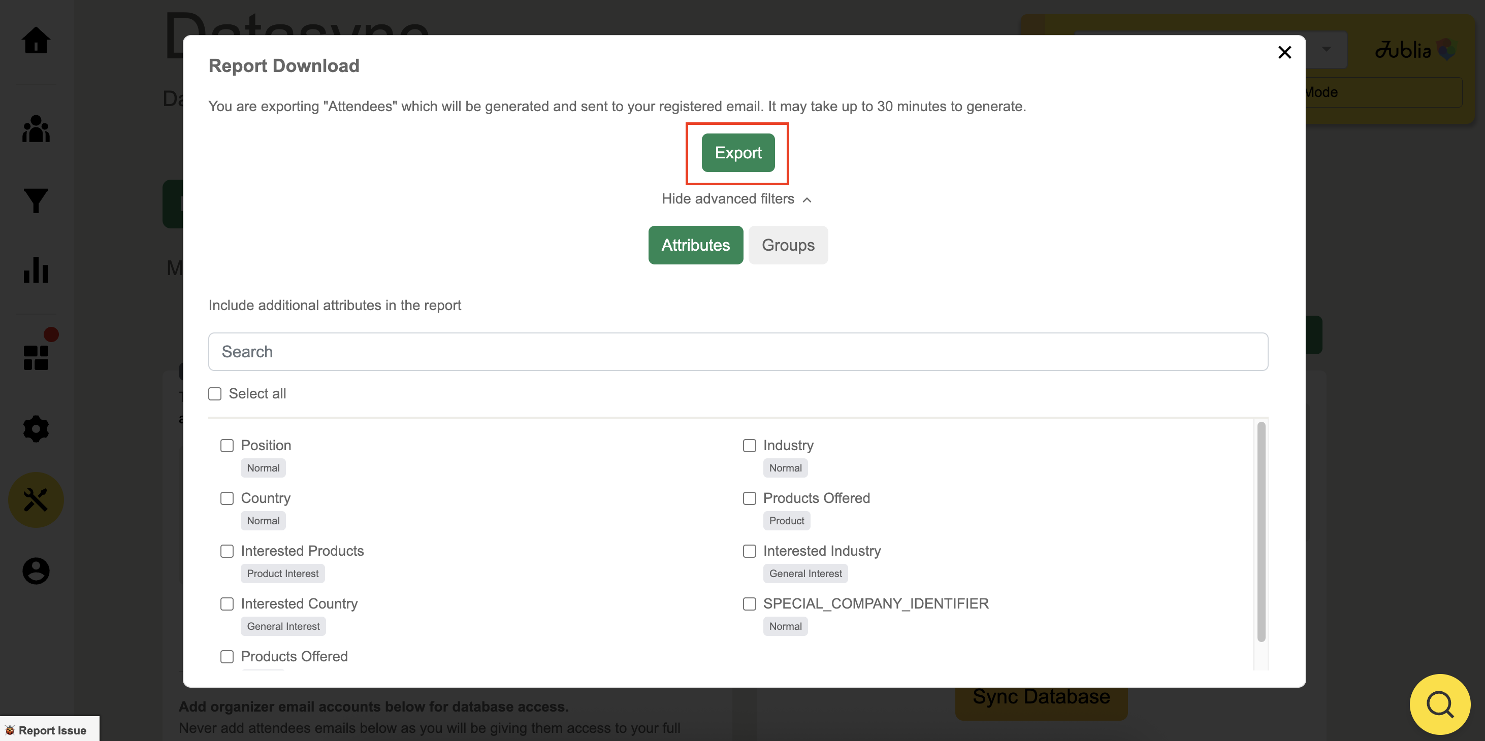Screen dimensions: 1485x741
Task: Select the Attributes tab
Action: [695, 245]
